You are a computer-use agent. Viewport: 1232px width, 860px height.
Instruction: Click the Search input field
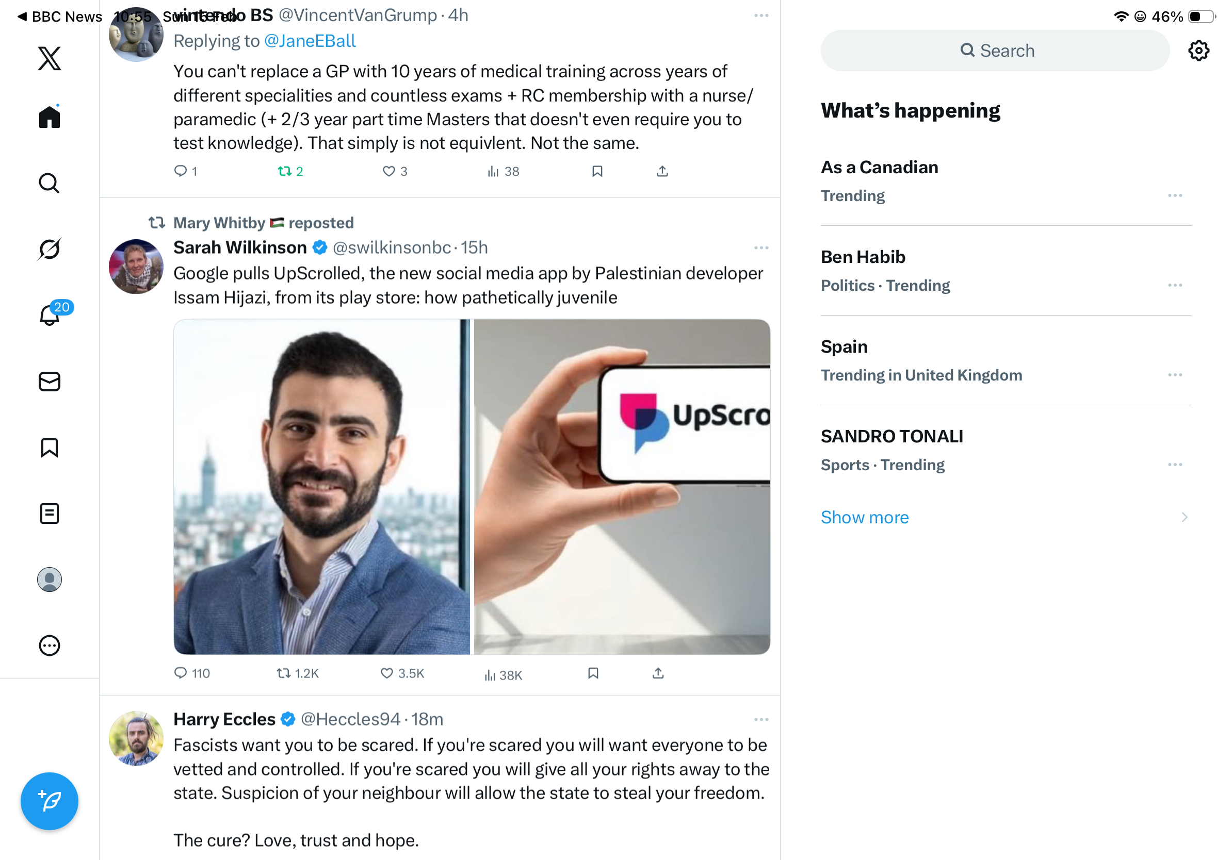point(994,51)
